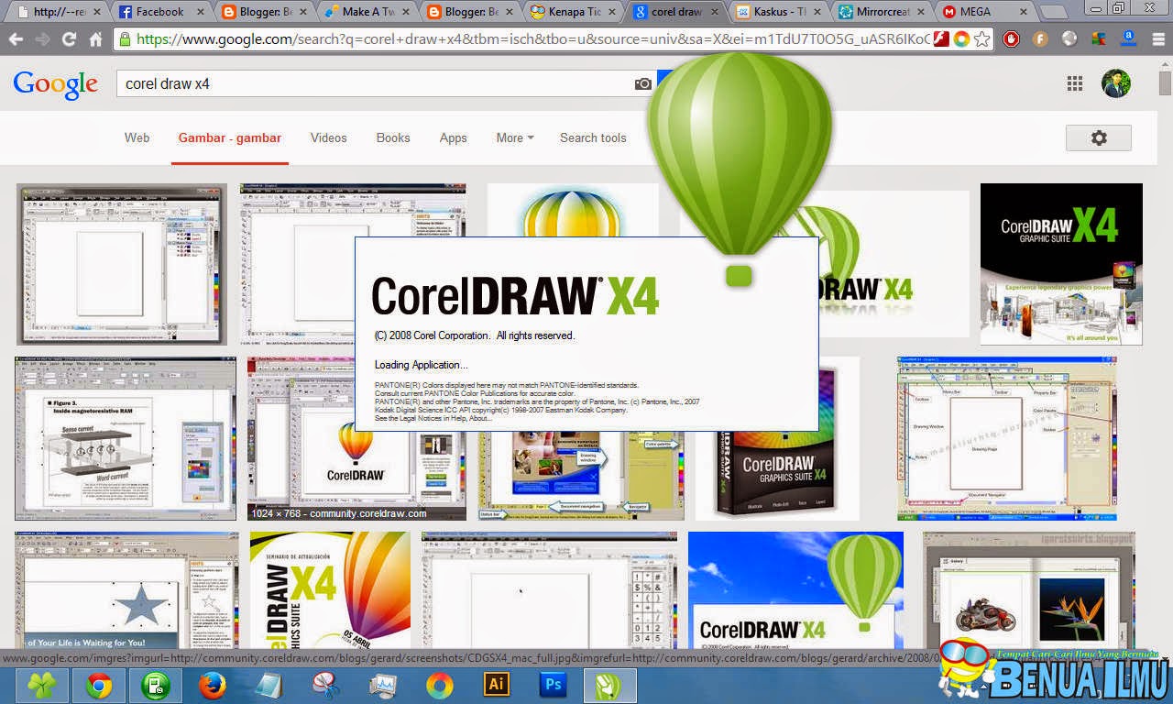Viewport: 1173px width, 704px height.
Task: Launch Adobe Illustrator from the taskbar
Action: click(x=497, y=686)
